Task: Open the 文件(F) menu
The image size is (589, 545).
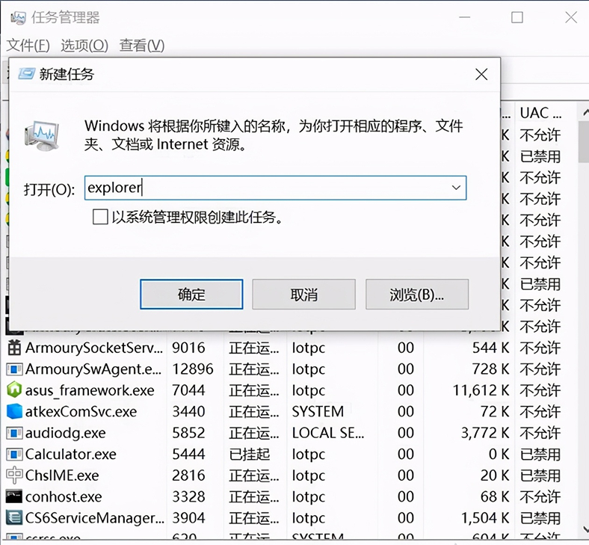Action: [28, 46]
